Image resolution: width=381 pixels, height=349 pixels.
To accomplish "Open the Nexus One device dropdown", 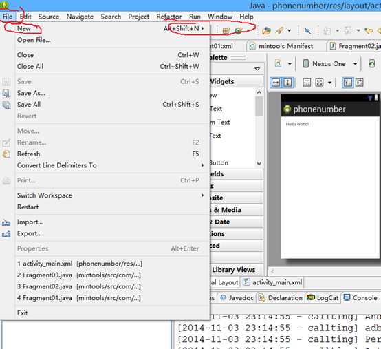I will pos(330,64).
